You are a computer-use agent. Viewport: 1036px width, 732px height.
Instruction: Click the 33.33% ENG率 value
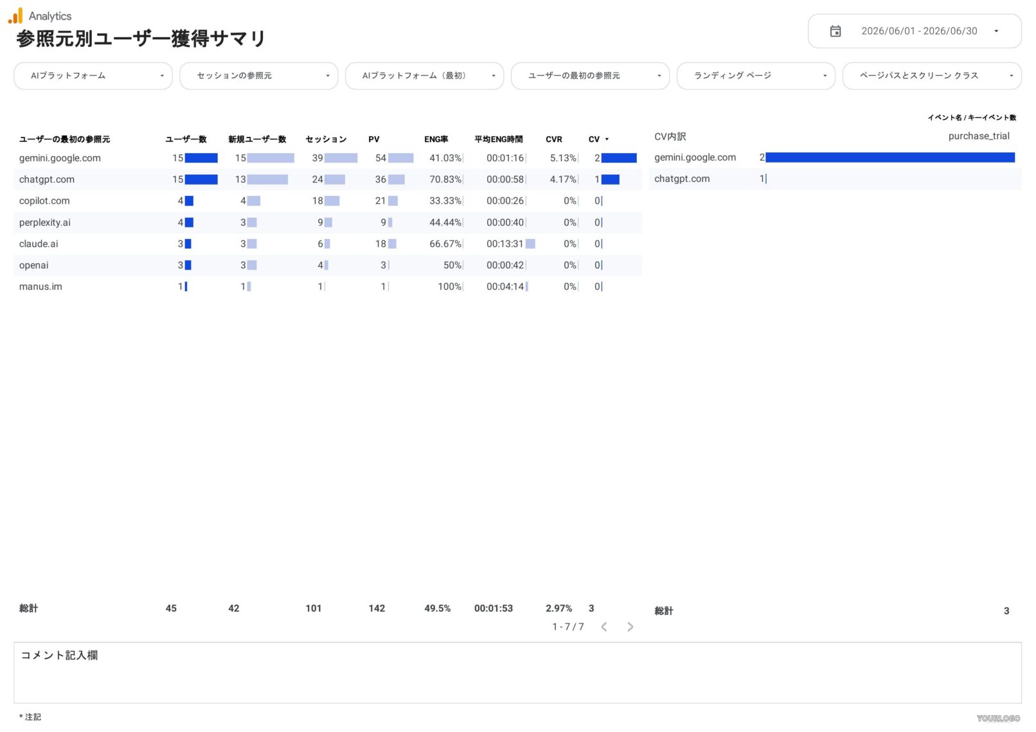point(445,201)
